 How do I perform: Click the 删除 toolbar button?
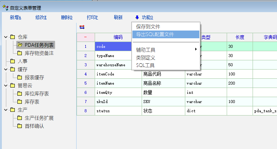[67, 17]
